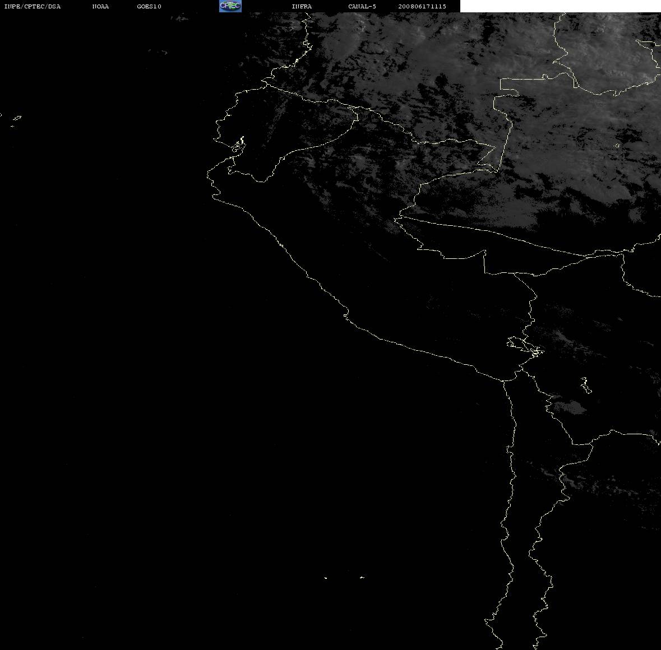Click the small Lake Poopó outline
Image resolution: width=661 pixels, height=650 pixels.
click(x=585, y=385)
